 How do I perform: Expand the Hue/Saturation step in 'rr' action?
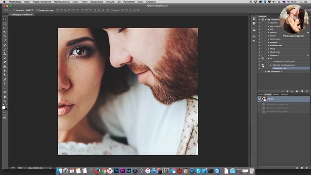click(271, 65)
